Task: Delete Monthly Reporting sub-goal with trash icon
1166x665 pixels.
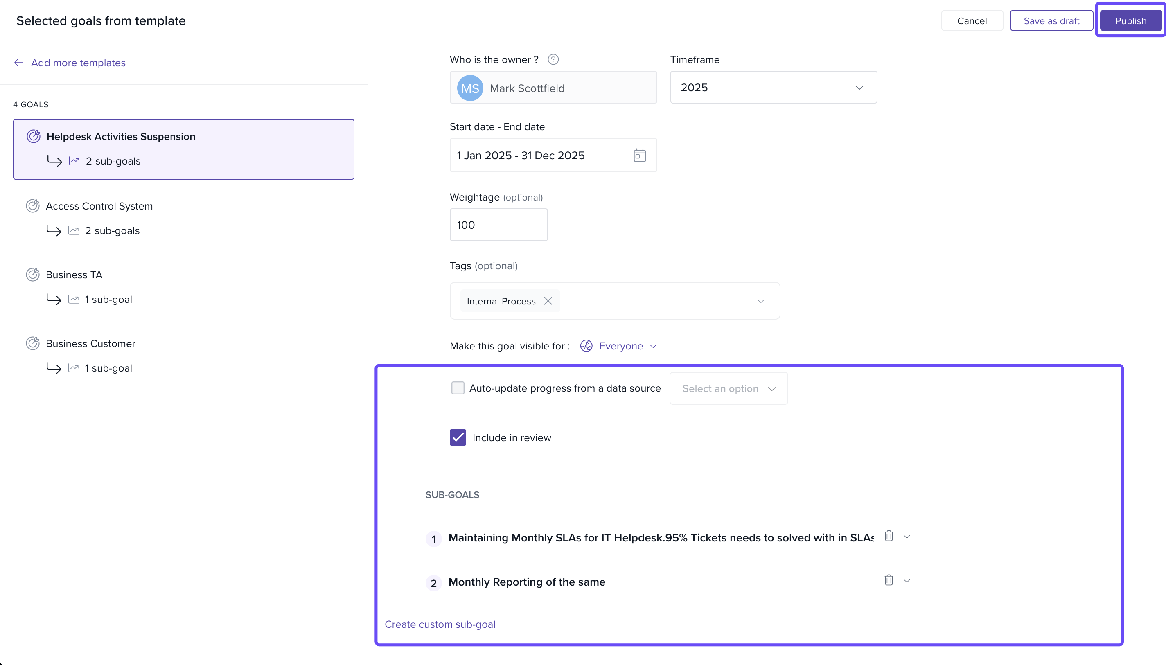Action: [x=889, y=581]
